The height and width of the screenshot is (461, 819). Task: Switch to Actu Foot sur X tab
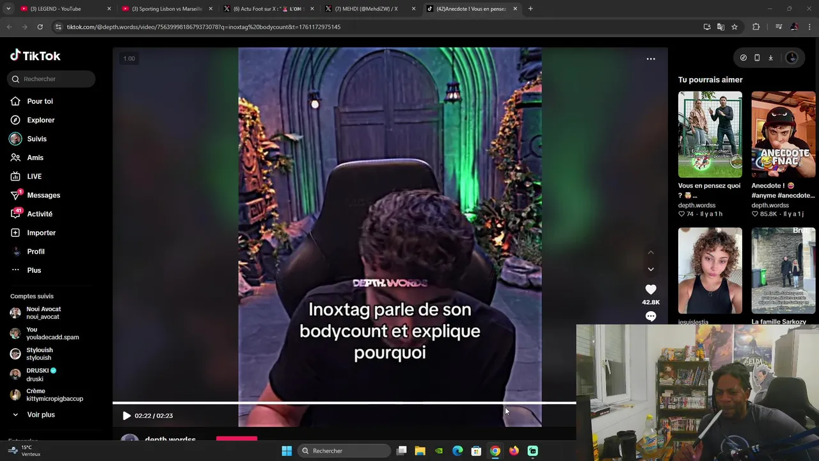267,9
